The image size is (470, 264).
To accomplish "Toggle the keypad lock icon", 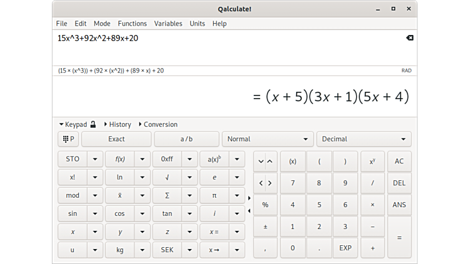I will pos(93,124).
